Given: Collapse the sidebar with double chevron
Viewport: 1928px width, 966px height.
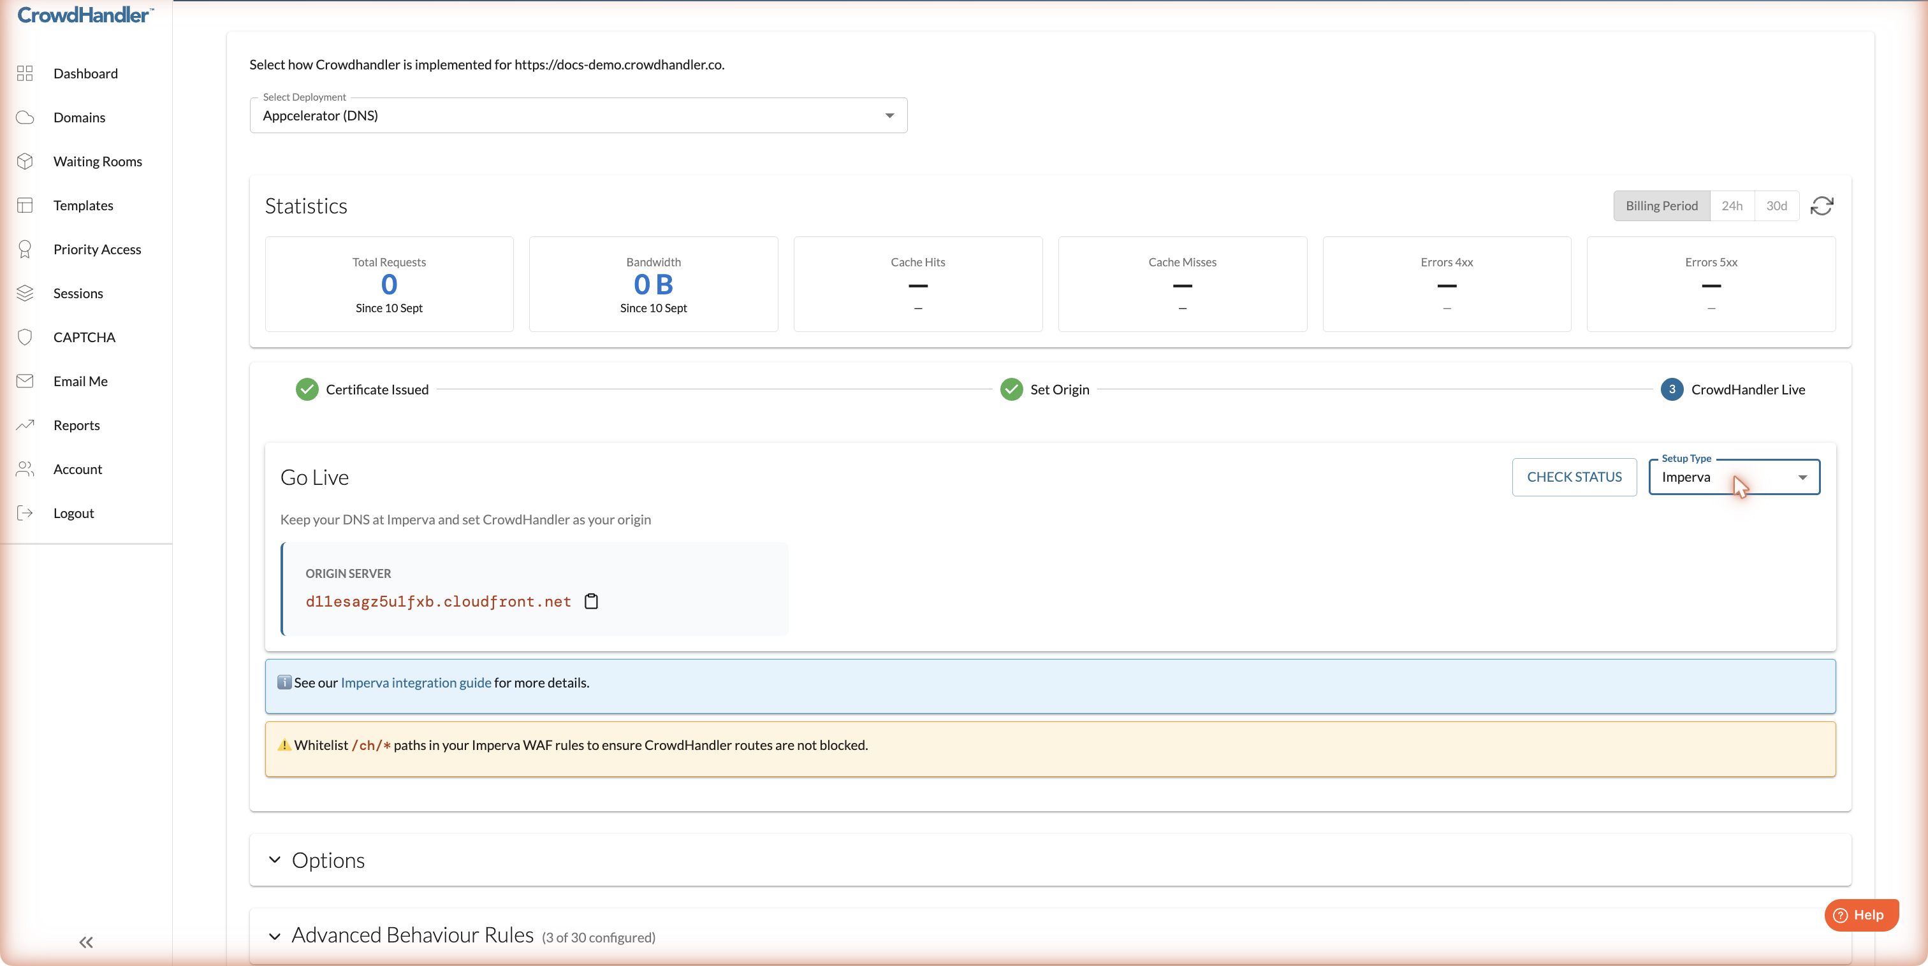Looking at the screenshot, I should [86, 942].
